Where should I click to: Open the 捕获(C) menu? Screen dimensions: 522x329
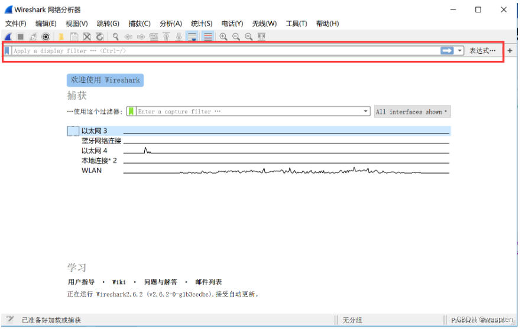(x=140, y=24)
